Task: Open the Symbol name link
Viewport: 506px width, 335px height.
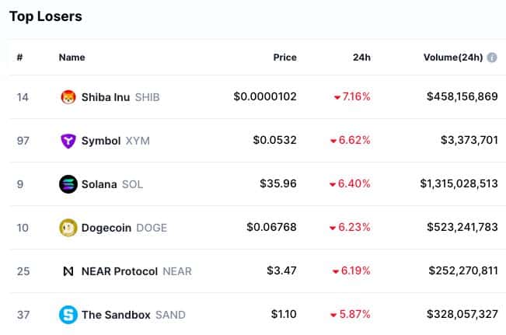Action: coord(101,141)
